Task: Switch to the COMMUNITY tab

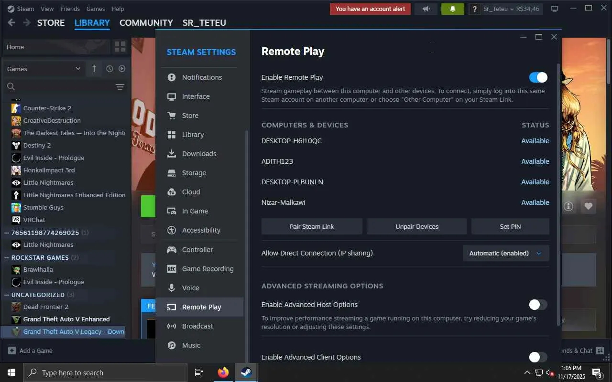Action: 146,22
